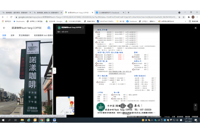The width and height of the screenshot is (200, 133).
Task: Open Internet Explorer from the taskbar
Action: tap(29, 120)
